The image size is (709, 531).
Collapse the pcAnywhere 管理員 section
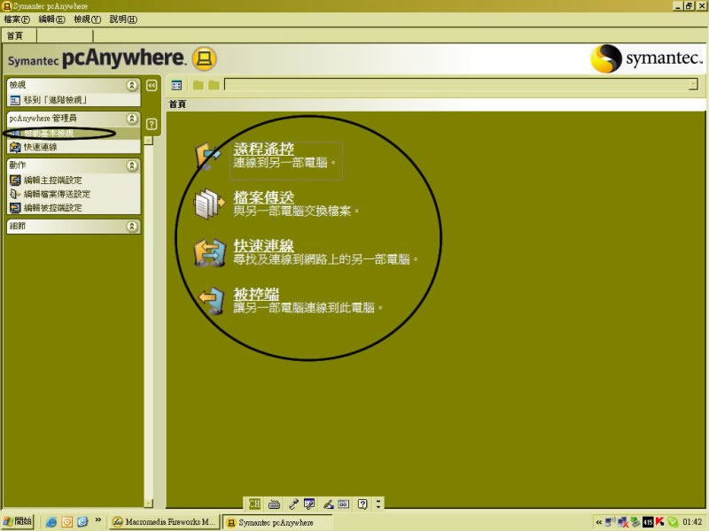131,119
